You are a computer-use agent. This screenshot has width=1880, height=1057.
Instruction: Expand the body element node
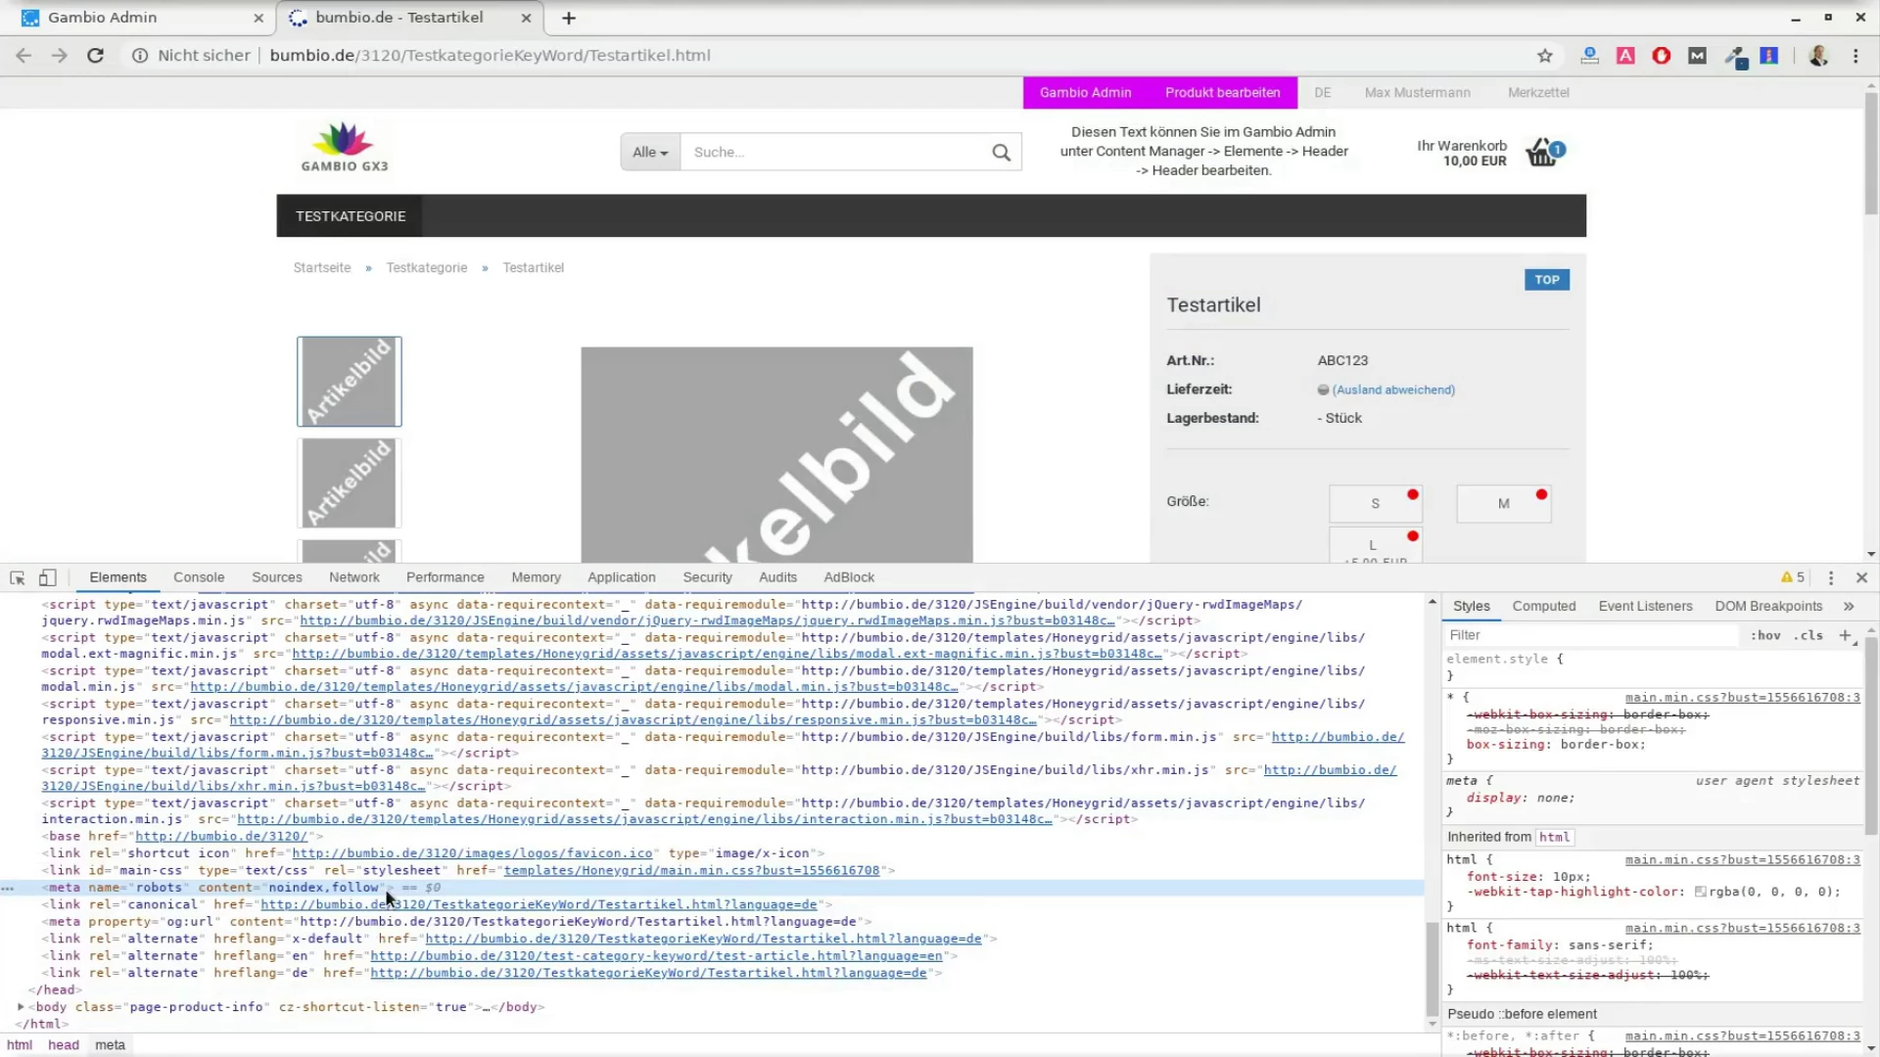click(x=21, y=1006)
